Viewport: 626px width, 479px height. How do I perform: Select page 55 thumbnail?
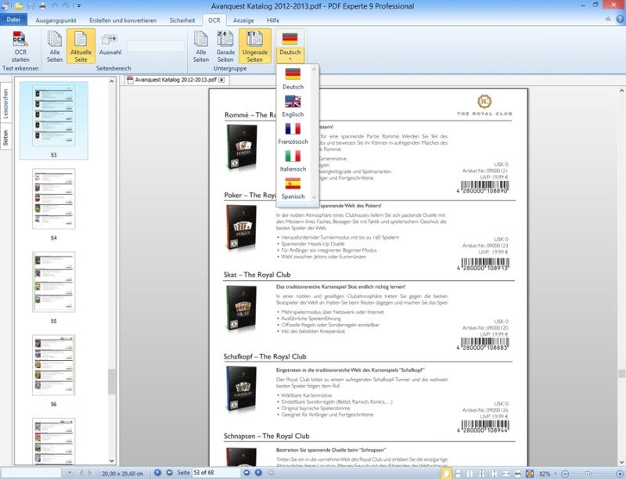point(54,282)
